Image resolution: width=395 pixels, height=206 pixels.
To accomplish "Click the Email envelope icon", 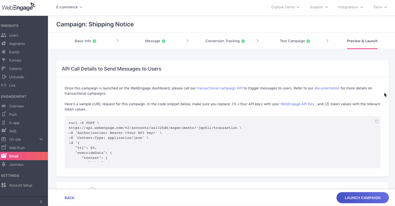I will 4,156.
